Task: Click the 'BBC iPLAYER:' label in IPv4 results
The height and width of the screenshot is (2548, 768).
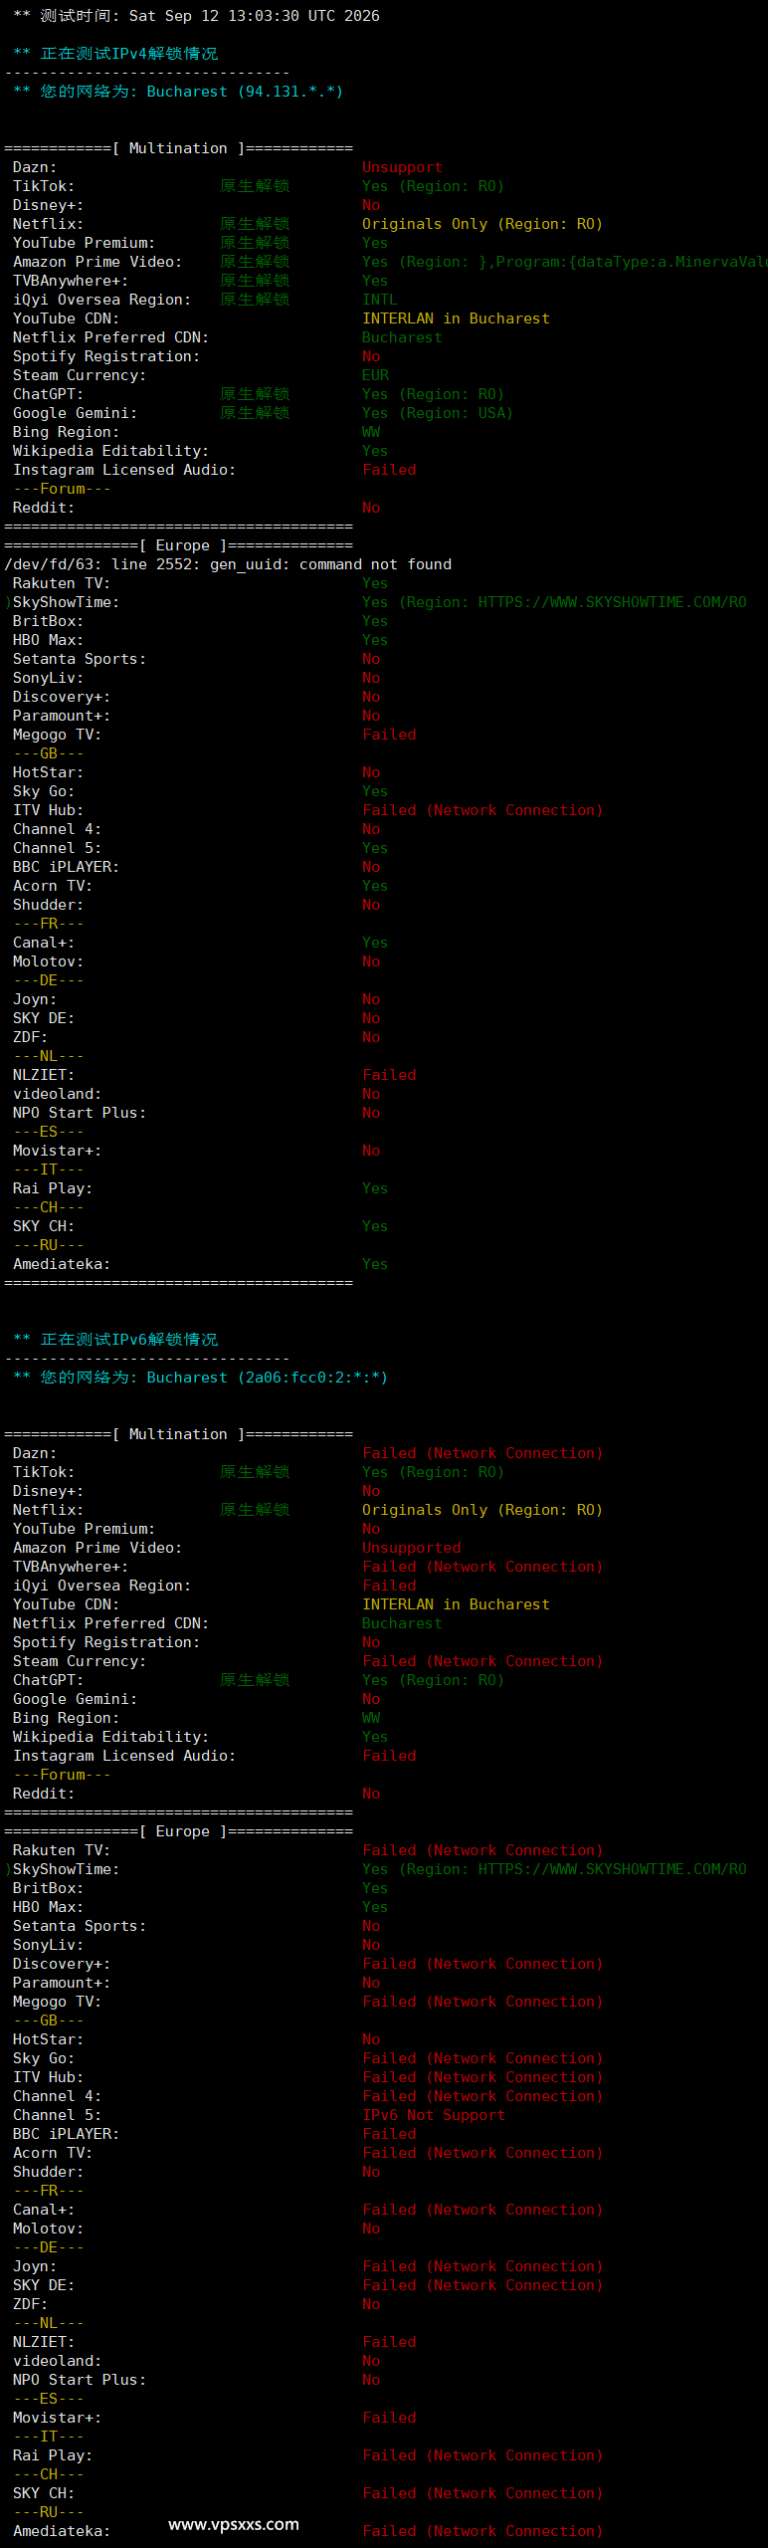Action: coord(66,867)
